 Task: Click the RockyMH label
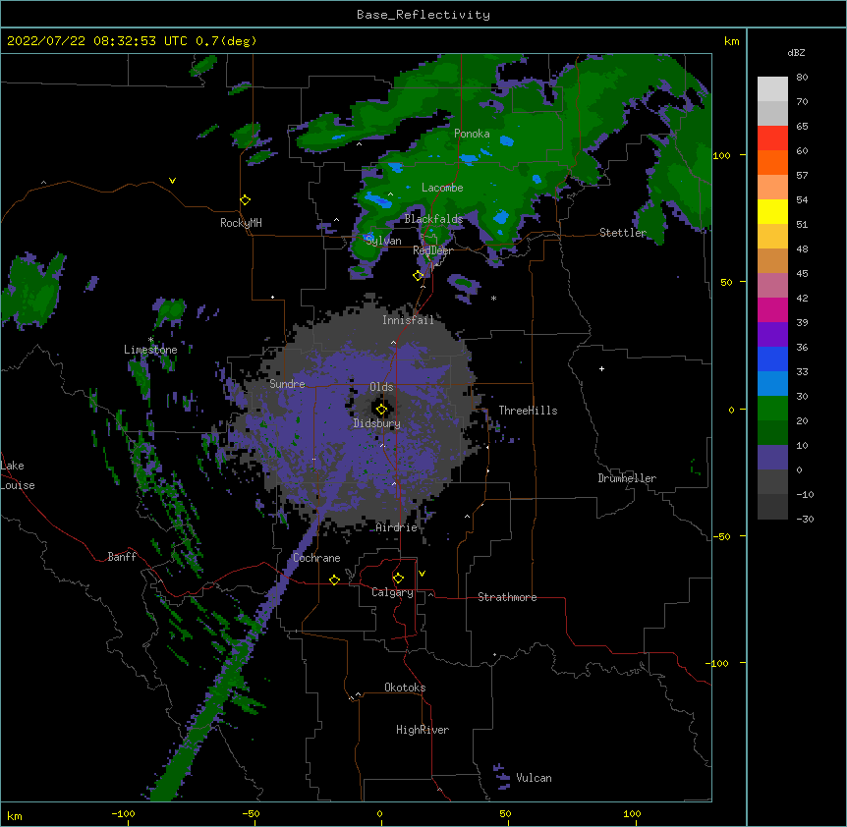coord(241,223)
